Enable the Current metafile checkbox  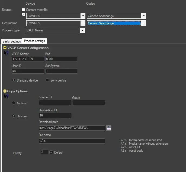tap(23, 10)
